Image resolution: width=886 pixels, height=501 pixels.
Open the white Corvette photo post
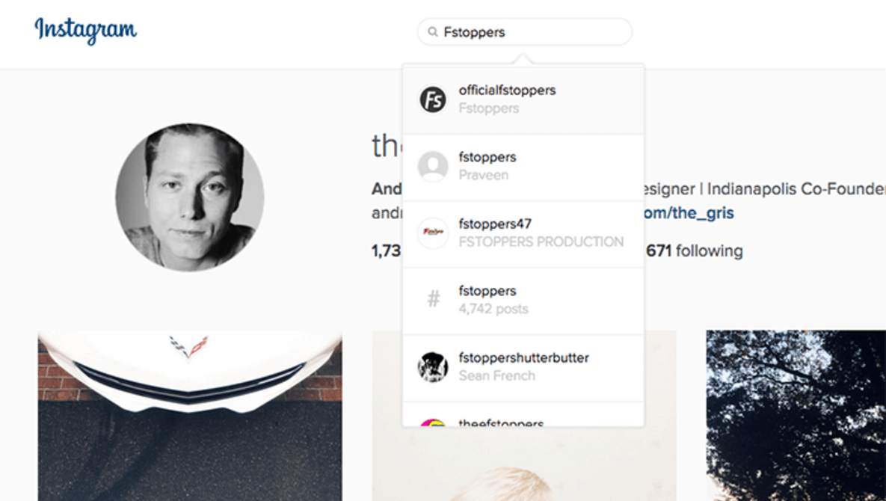(x=190, y=416)
